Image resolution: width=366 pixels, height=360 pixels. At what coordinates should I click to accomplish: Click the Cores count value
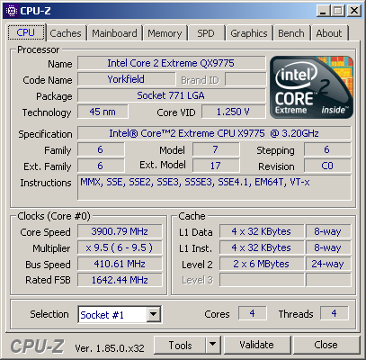tap(252, 313)
